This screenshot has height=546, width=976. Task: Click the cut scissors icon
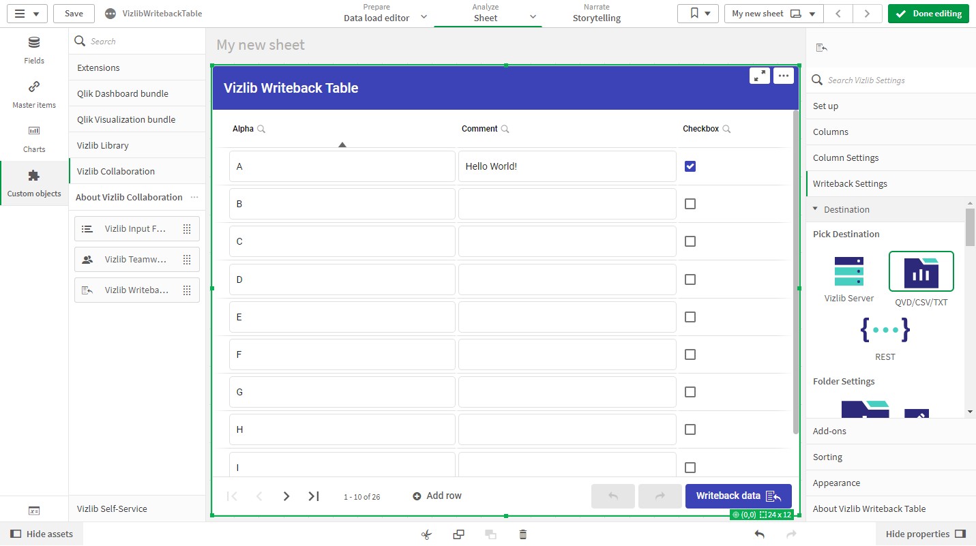(x=426, y=534)
